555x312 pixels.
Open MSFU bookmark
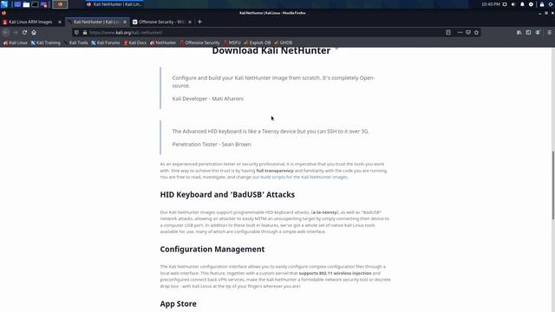click(232, 42)
